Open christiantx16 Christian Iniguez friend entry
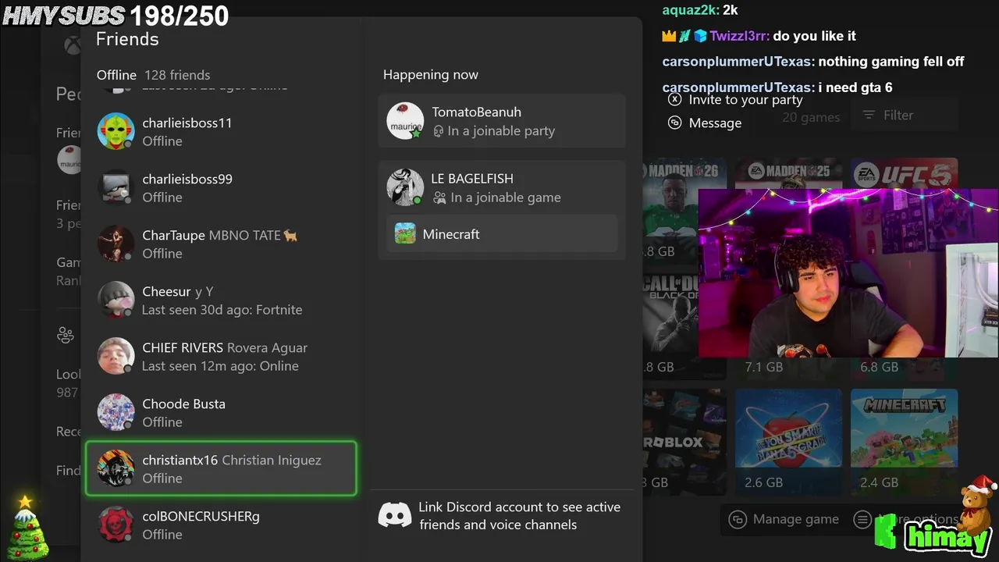This screenshot has width=999, height=562. tap(221, 468)
